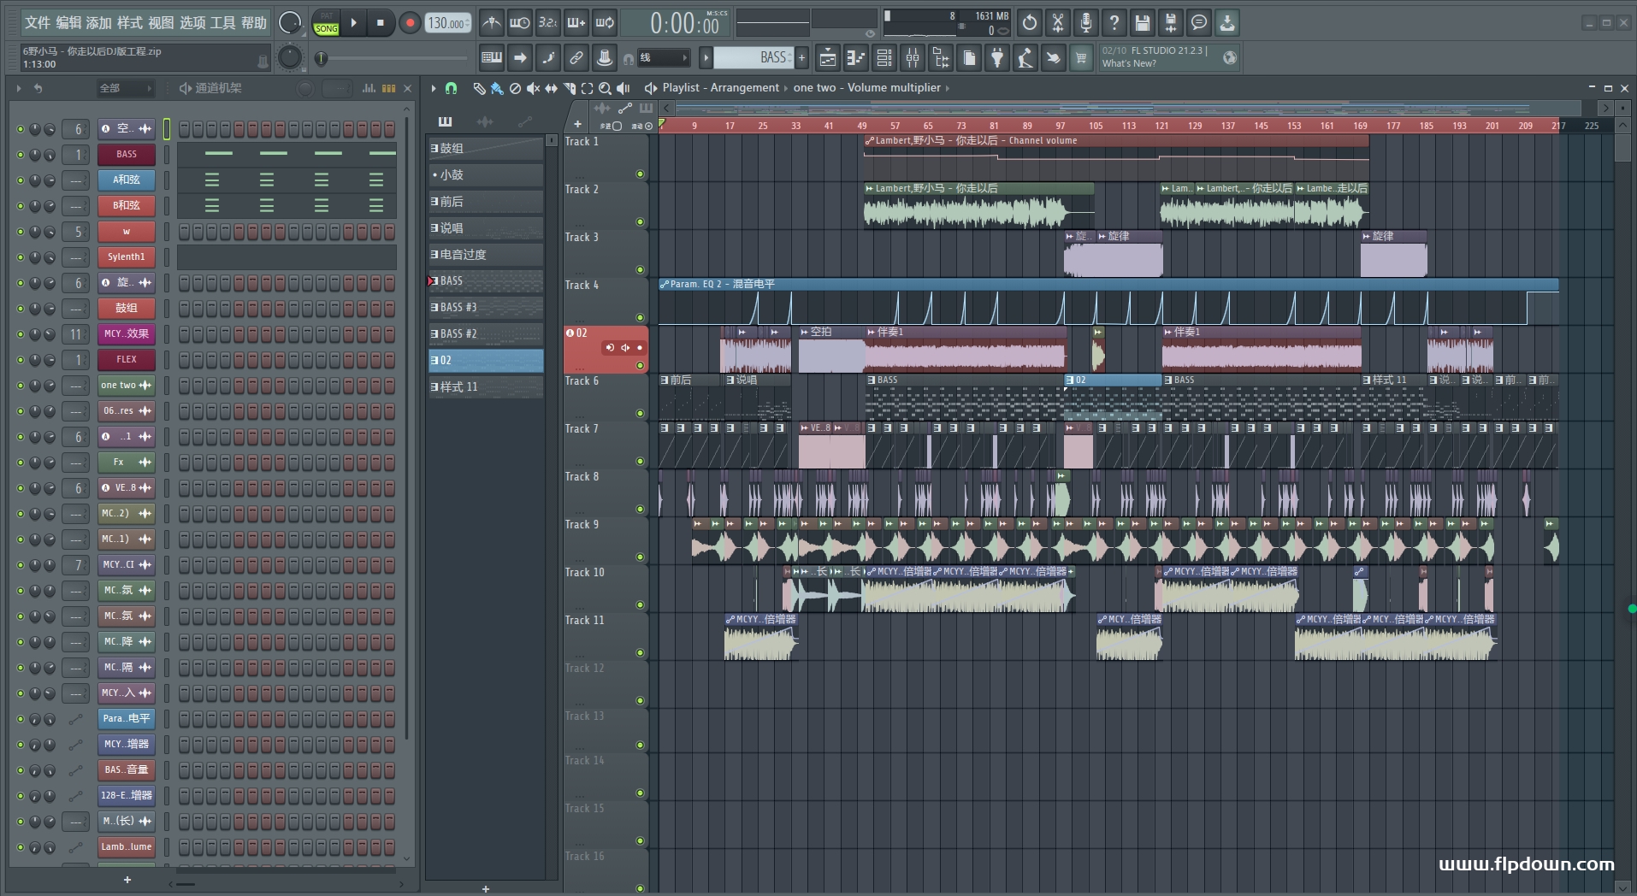Click the 0:00:00 time display

(684, 23)
